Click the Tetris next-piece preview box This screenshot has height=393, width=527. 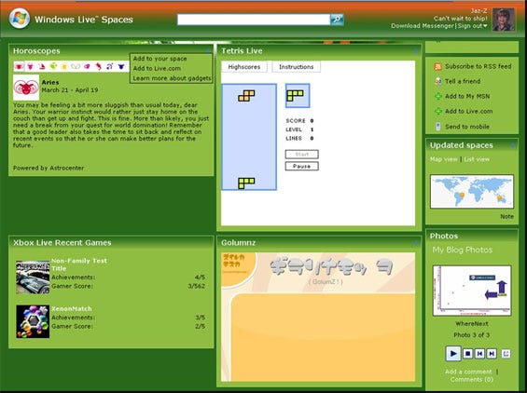click(x=298, y=96)
